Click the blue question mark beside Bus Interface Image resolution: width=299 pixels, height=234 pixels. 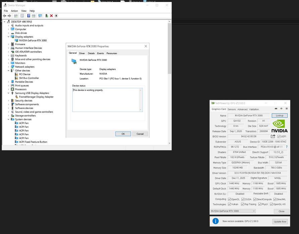click(287, 147)
